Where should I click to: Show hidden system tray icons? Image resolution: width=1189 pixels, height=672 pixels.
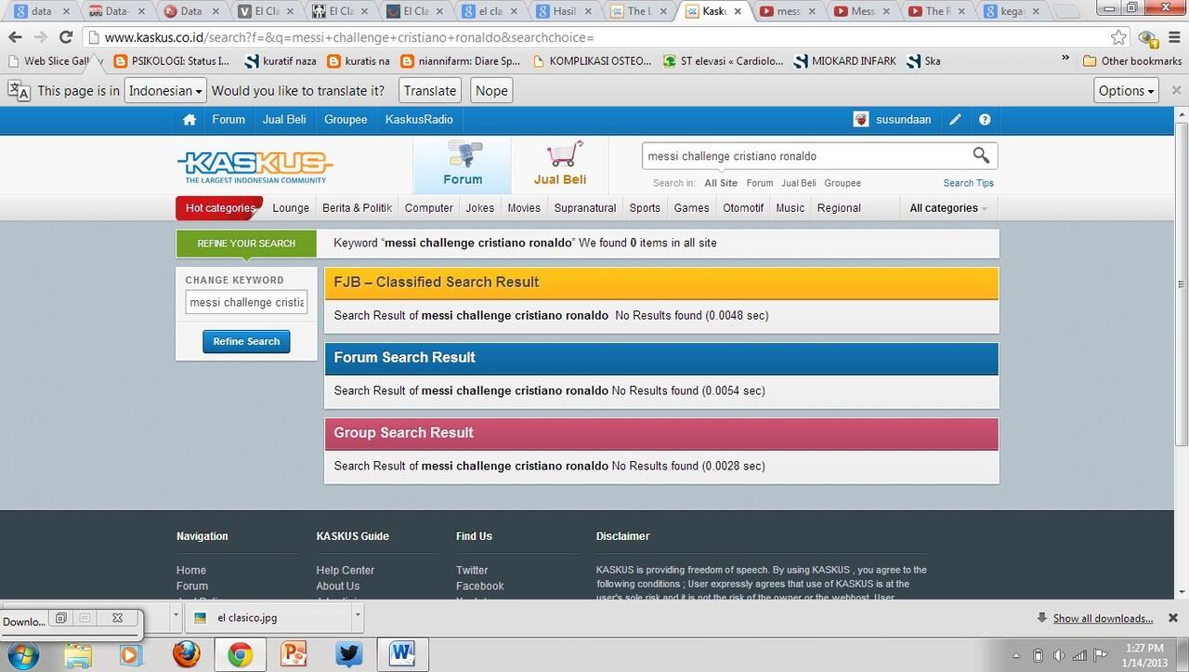coord(1015,655)
